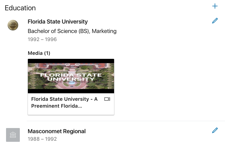Click the 1992 – 1996 date range
225x153 pixels.
click(x=42, y=39)
